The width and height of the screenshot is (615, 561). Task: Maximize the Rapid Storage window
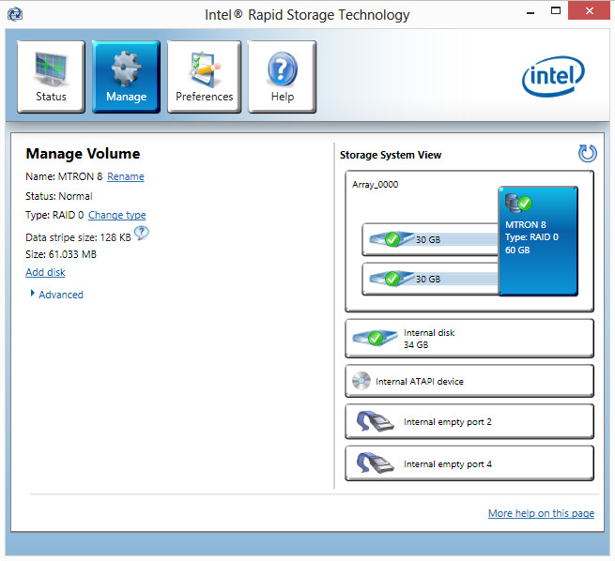click(x=556, y=11)
